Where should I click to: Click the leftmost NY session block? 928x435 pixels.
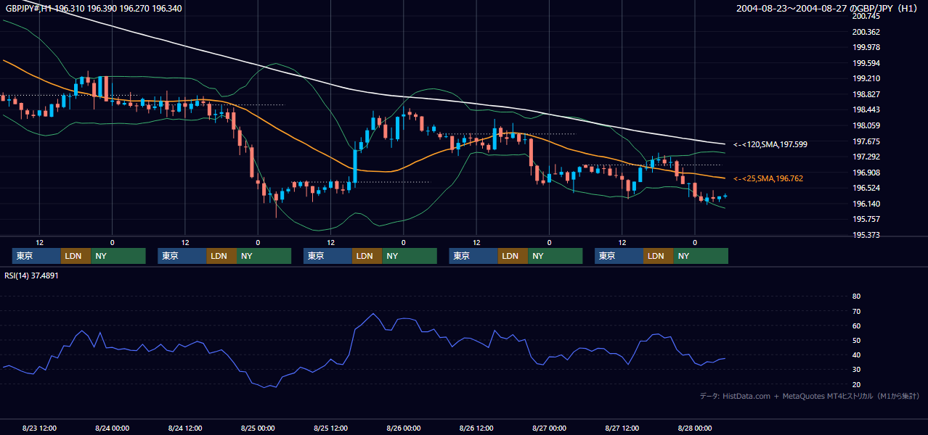coord(118,256)
